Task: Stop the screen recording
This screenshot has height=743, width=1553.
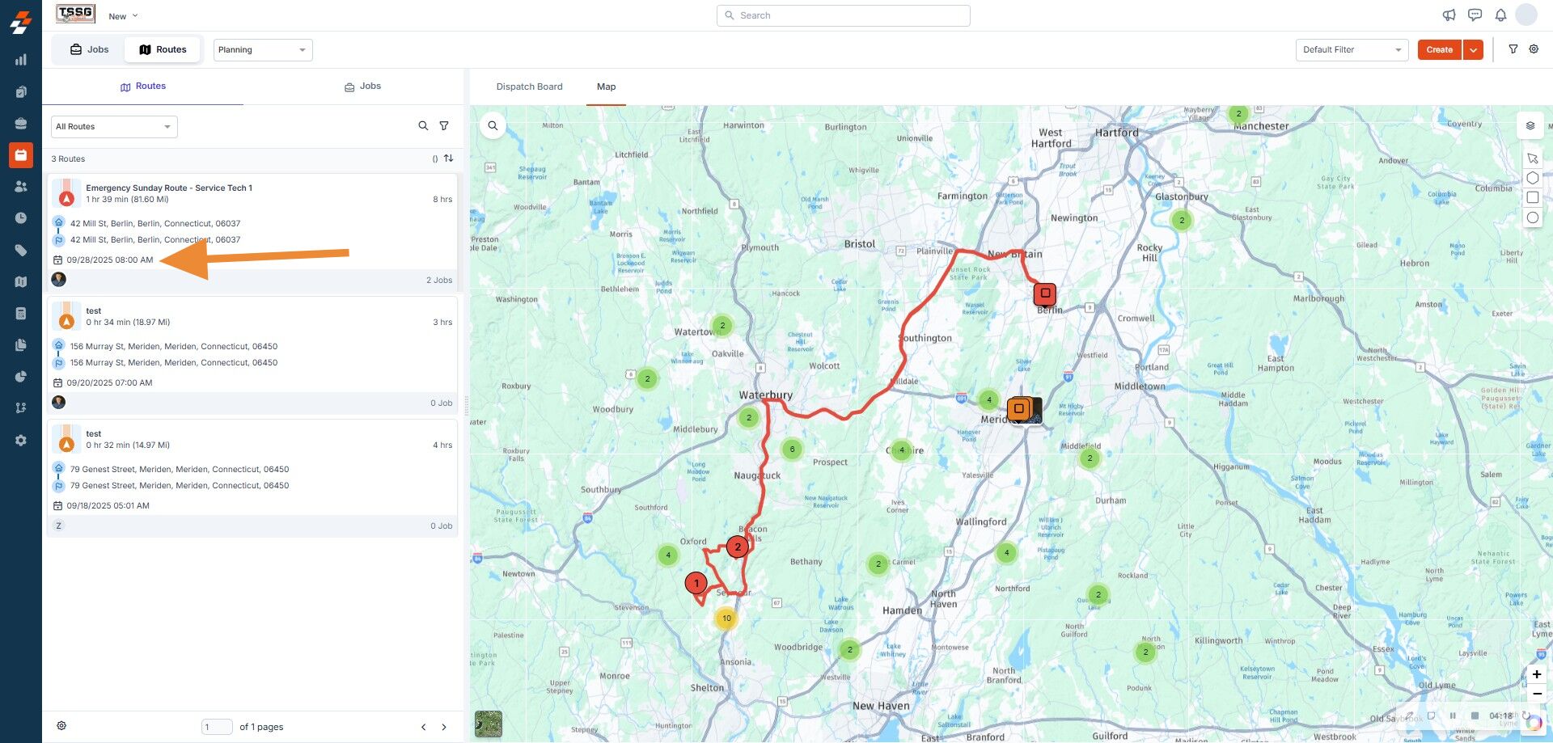Action: point(1475,716)
